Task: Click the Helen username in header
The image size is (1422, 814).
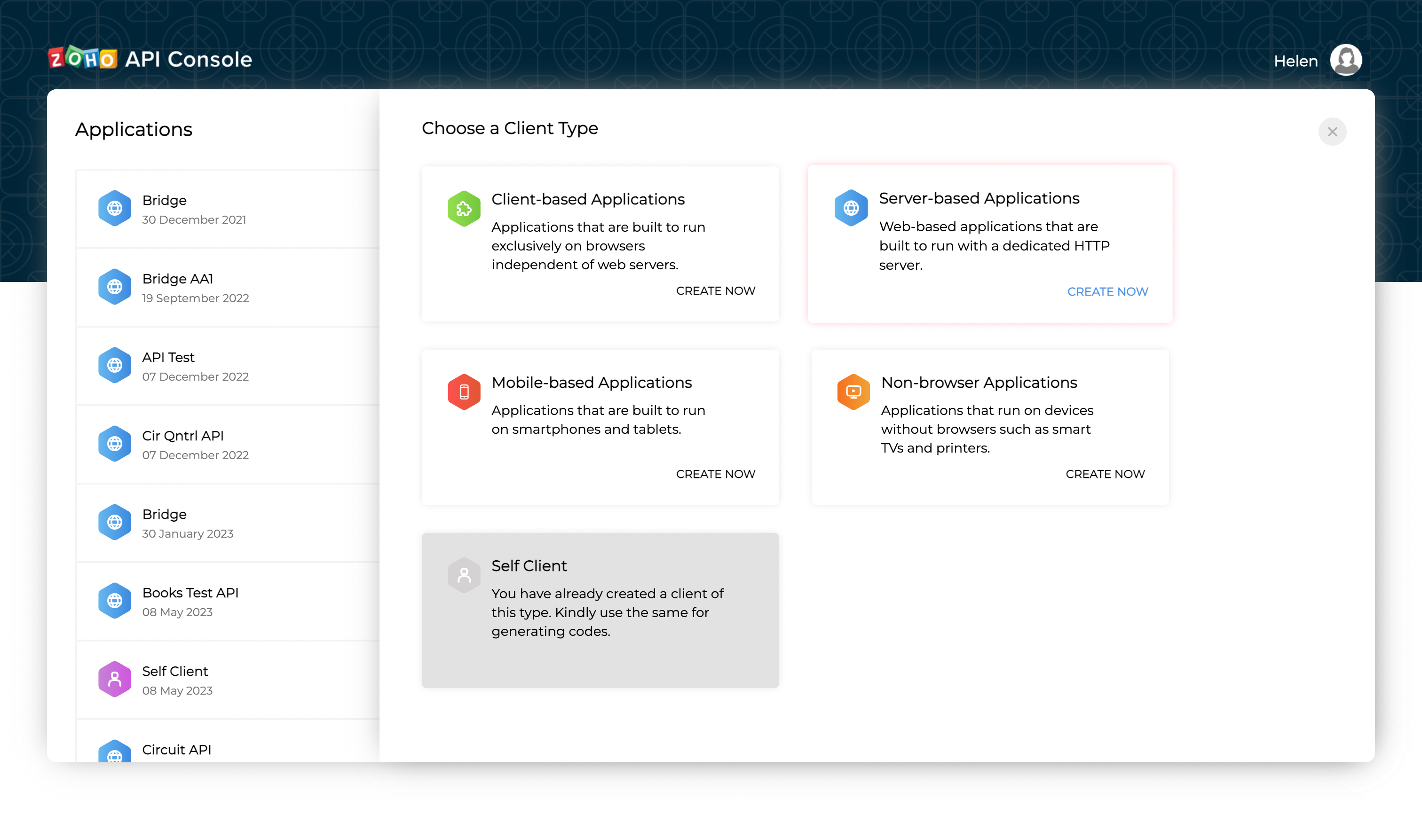Action: (x=1296, y=61)
